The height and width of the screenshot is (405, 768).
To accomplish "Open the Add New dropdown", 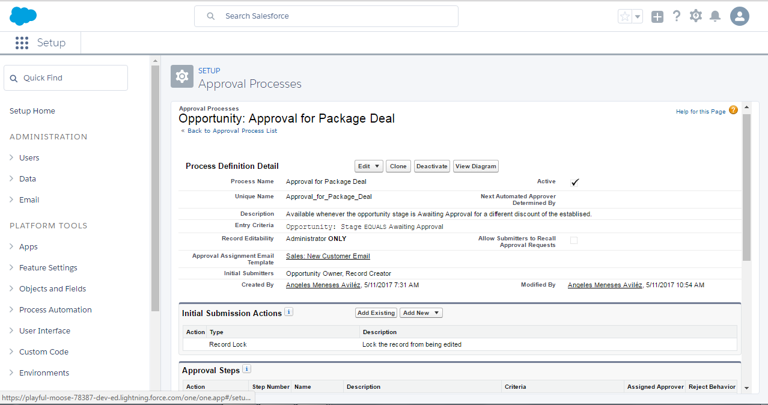I will click(421, 313).
